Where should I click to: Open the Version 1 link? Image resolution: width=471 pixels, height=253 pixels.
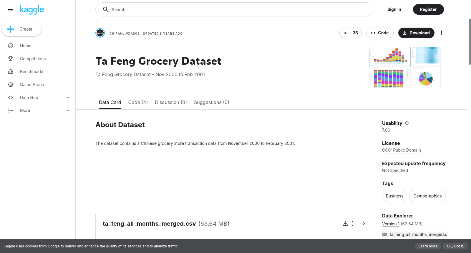(x=391, y=224)
